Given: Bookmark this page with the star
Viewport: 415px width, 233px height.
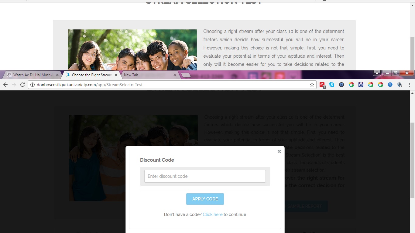Looking at the screenshot, I should click(312, 85).
